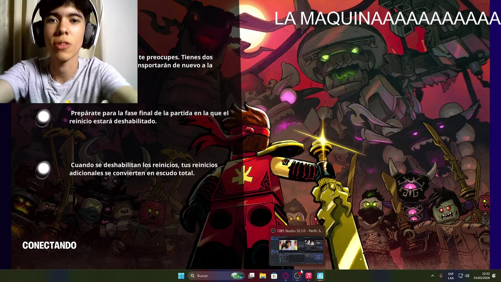
Task: Click the search highlight image in Buscar box
Action: tap(237, 276)
